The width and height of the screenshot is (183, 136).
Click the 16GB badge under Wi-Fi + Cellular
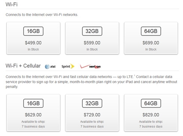point(33,103)
